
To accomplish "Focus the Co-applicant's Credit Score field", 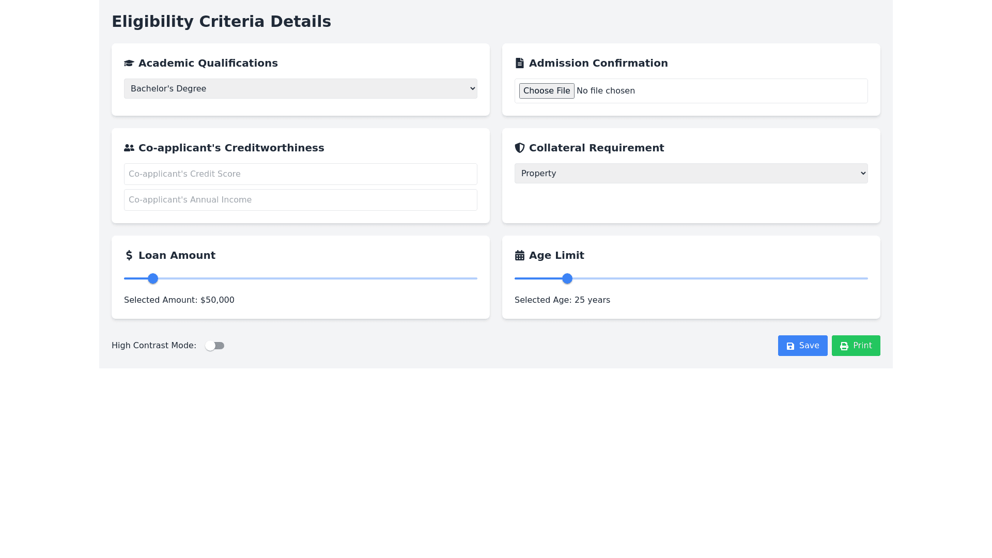I will click(300, 174).
